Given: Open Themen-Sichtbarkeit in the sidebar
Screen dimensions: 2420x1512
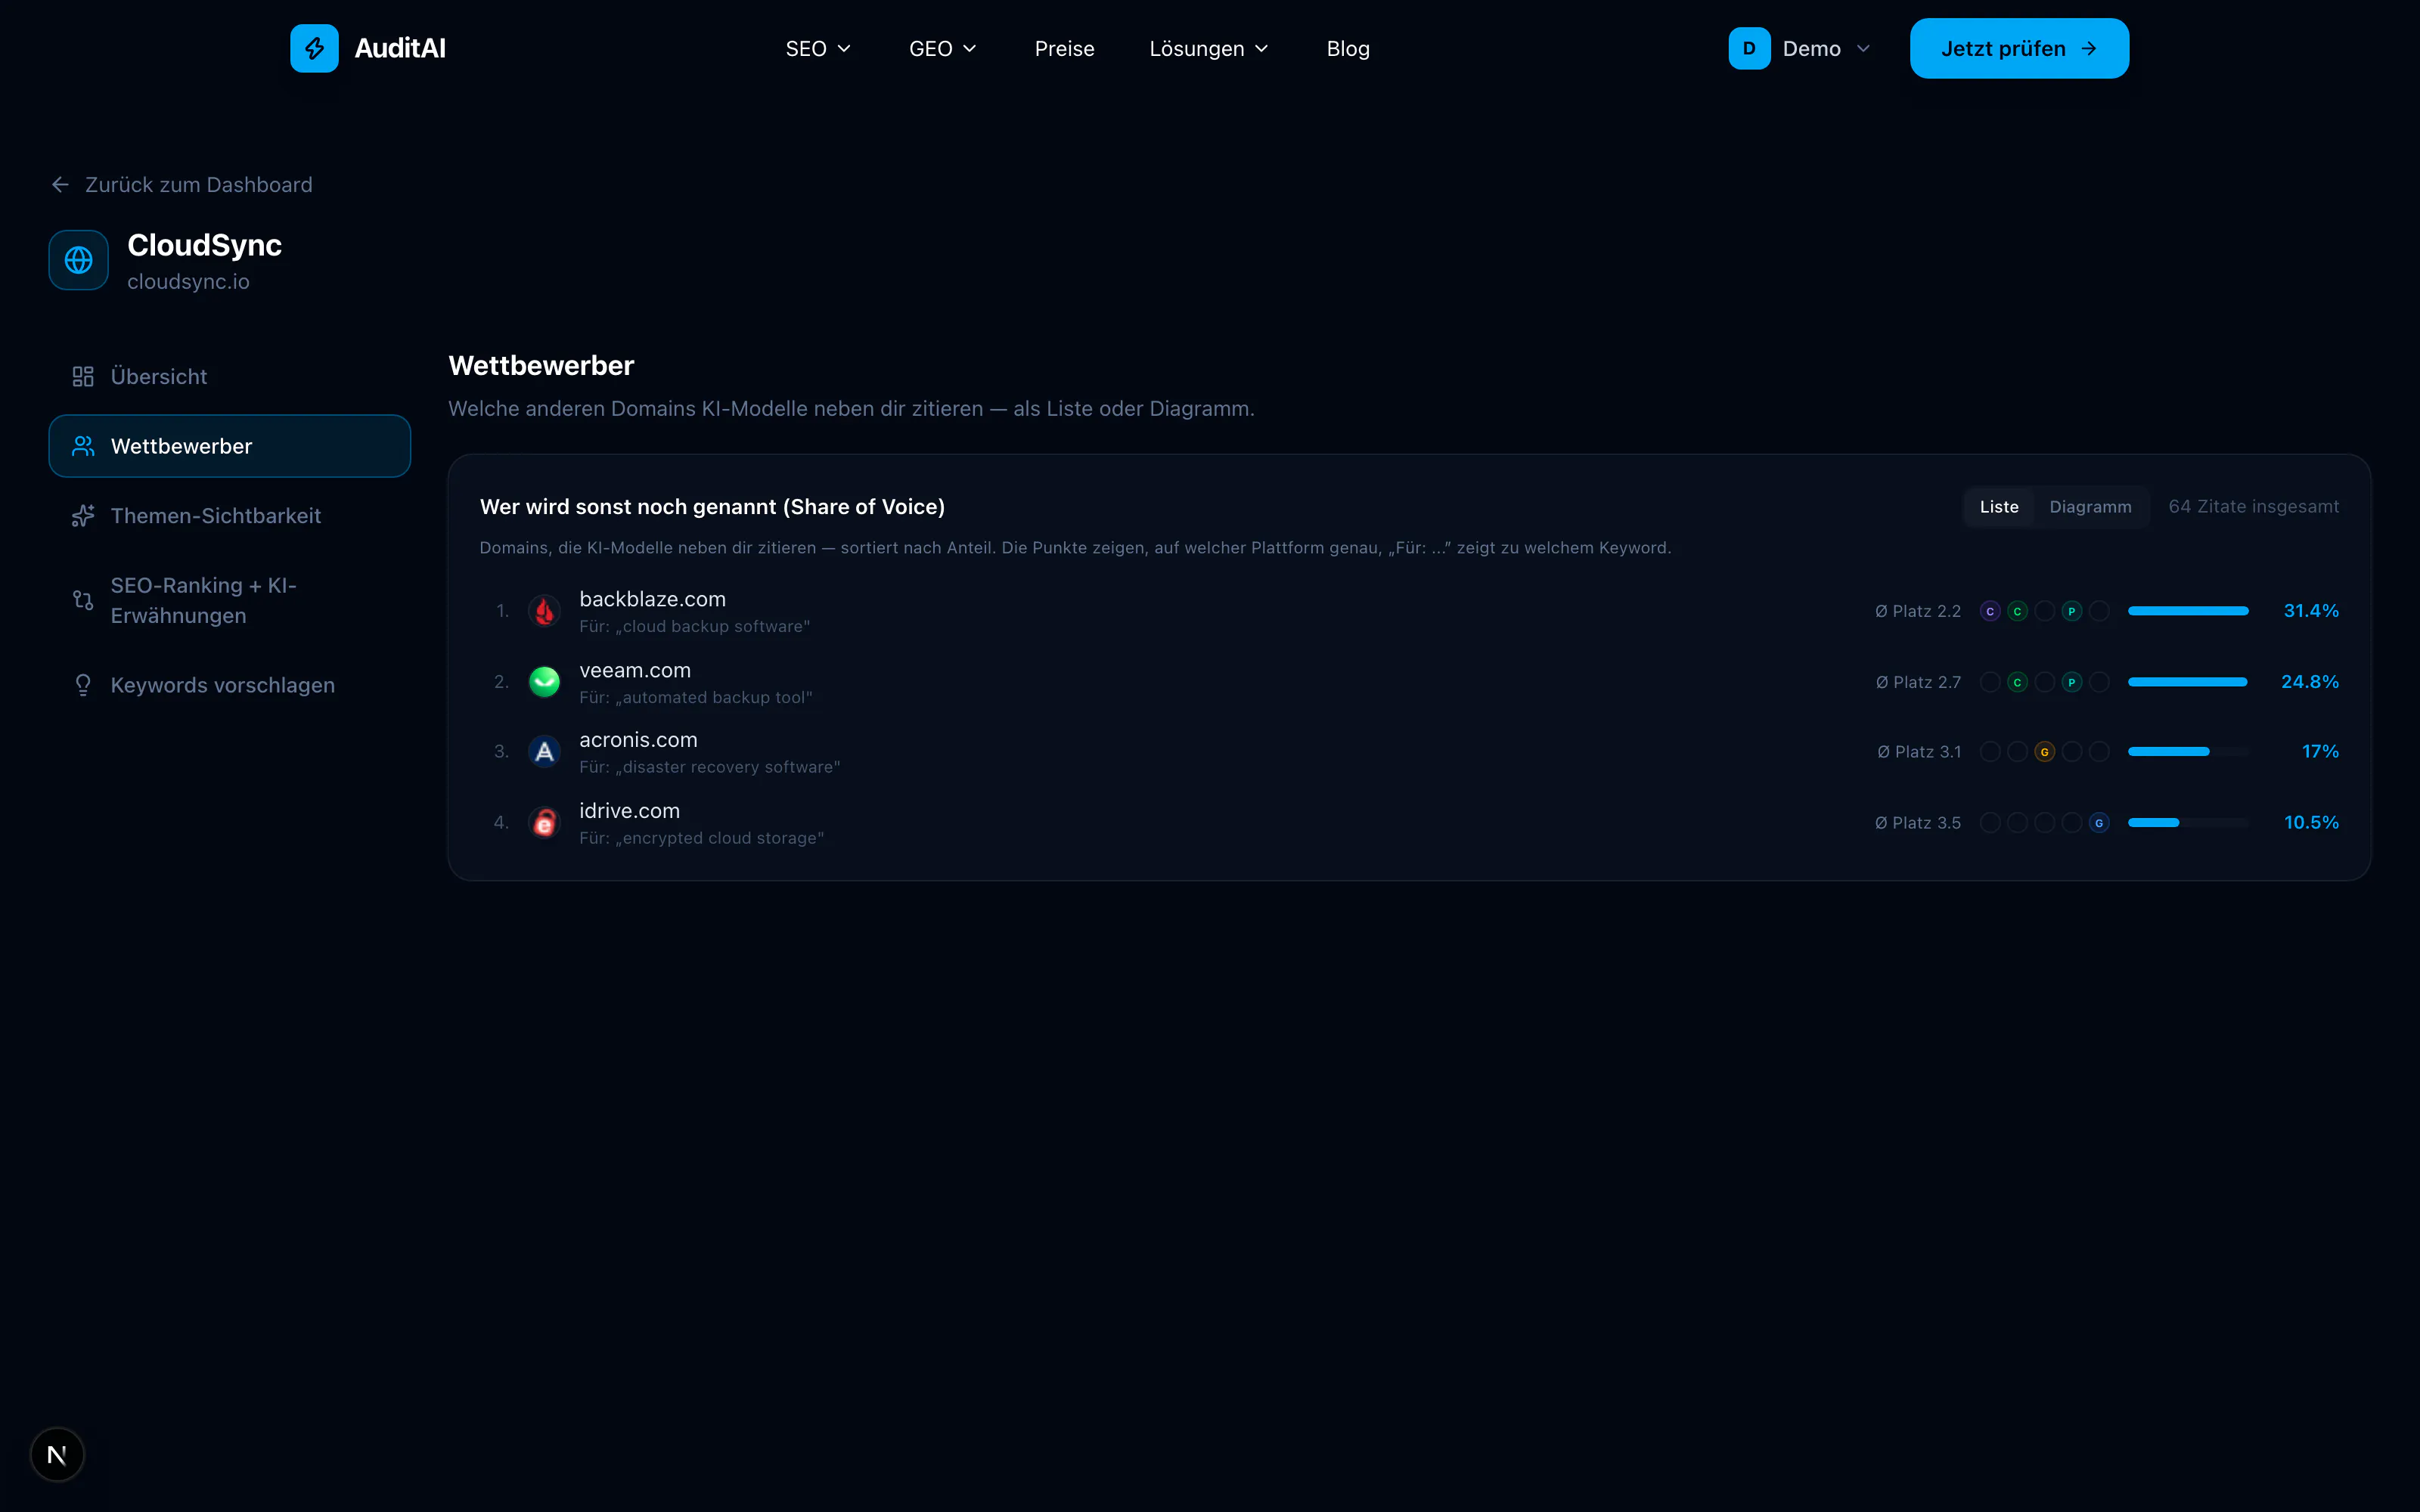Looking at the screenshot, I should (230, 516).
